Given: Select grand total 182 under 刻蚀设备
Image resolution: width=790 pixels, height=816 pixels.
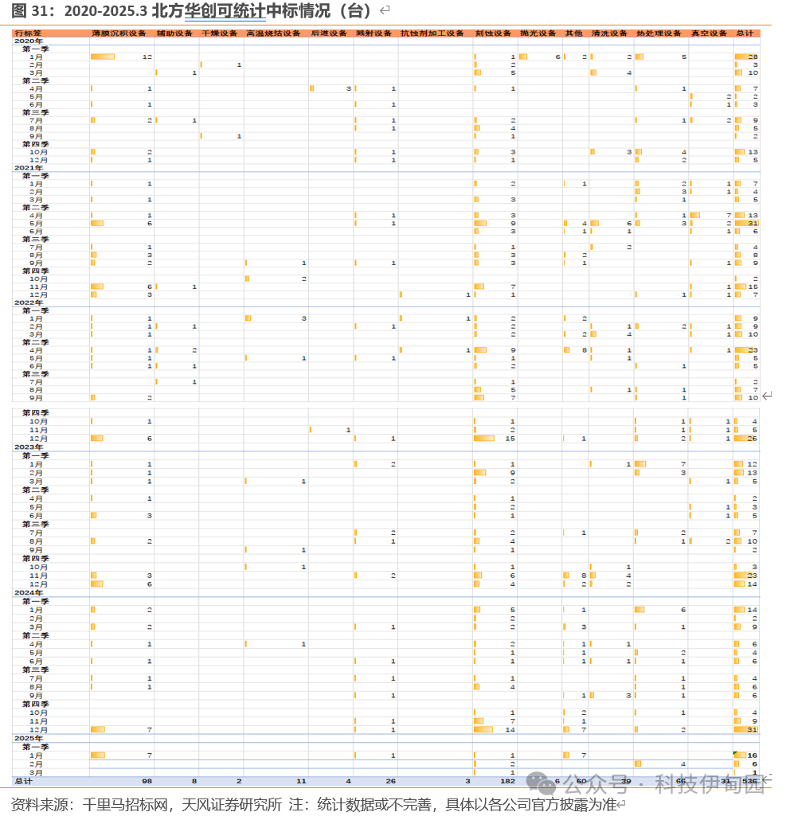Looking at the screenshot, I should 508,781.
